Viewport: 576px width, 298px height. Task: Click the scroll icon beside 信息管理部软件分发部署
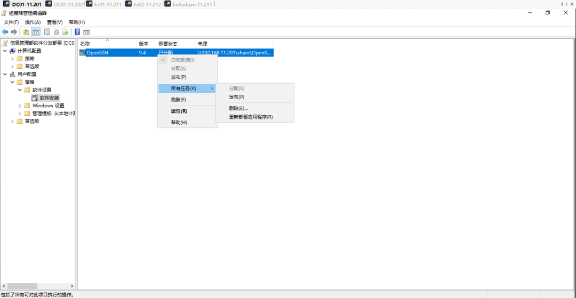pyautogui.click(x=5, y=43)
